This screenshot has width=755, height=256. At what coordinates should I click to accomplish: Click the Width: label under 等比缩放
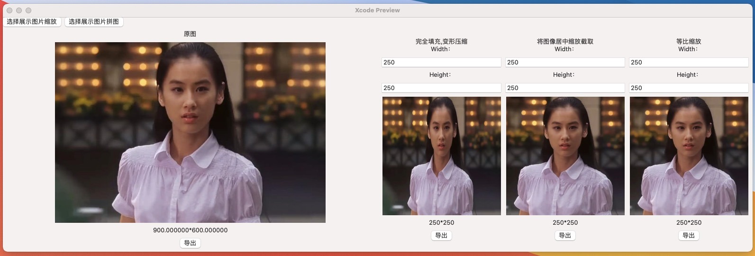click(688, 49)
